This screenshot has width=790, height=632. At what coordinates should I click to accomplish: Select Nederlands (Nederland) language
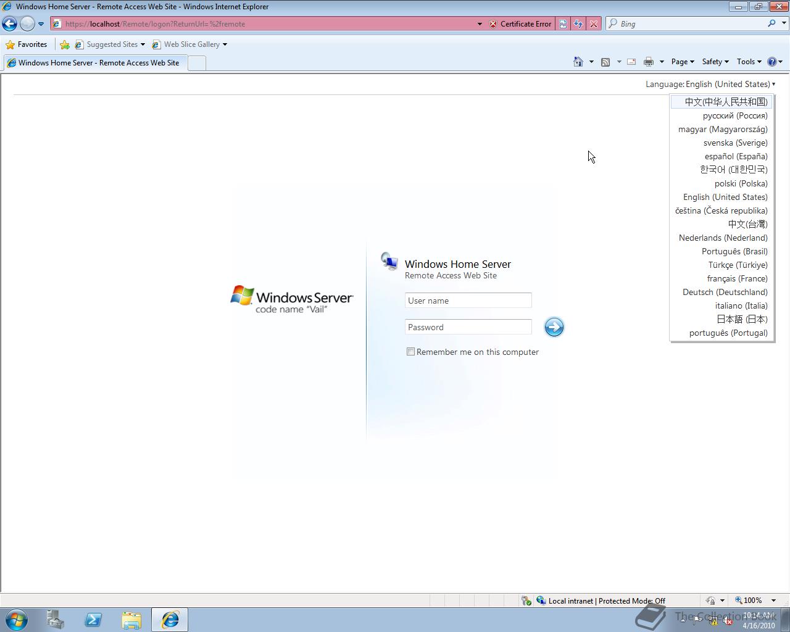[x=721, y=238]
